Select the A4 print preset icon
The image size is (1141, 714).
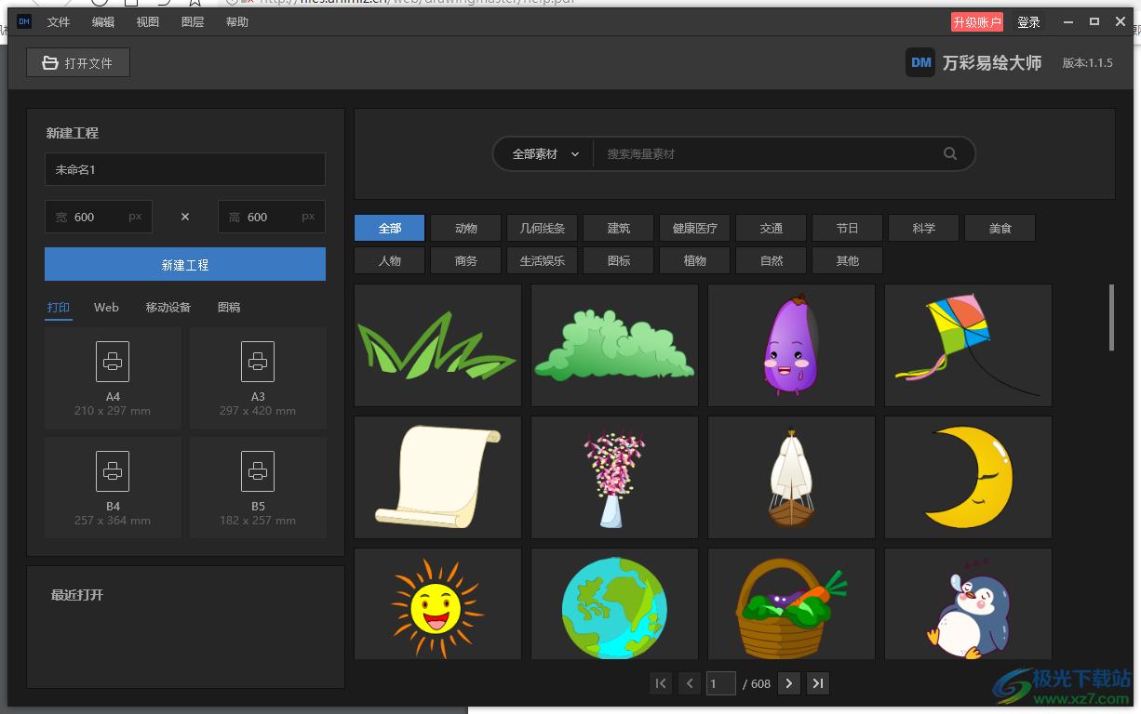[x=113, y=362]
